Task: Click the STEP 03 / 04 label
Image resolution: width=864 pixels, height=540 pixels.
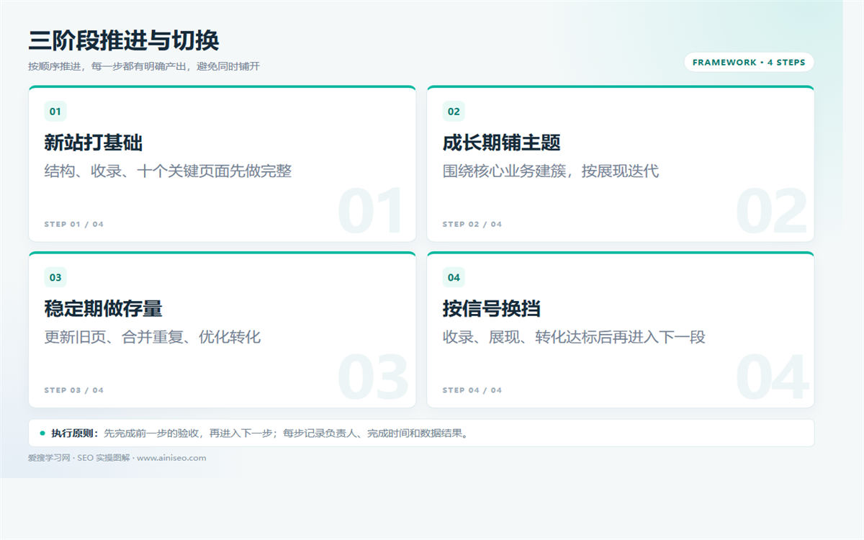Action: (74, 390)
